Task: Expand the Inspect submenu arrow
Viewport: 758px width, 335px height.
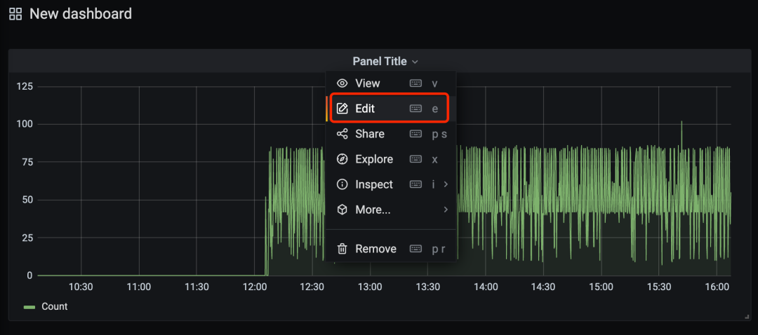Action: tap(446, 184)
